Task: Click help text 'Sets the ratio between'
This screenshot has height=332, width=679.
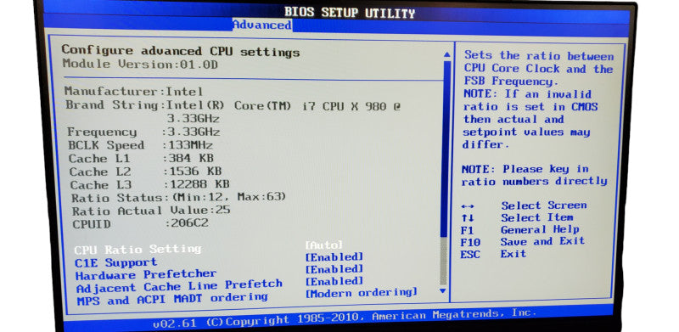Action: click(x=539, y=56)
